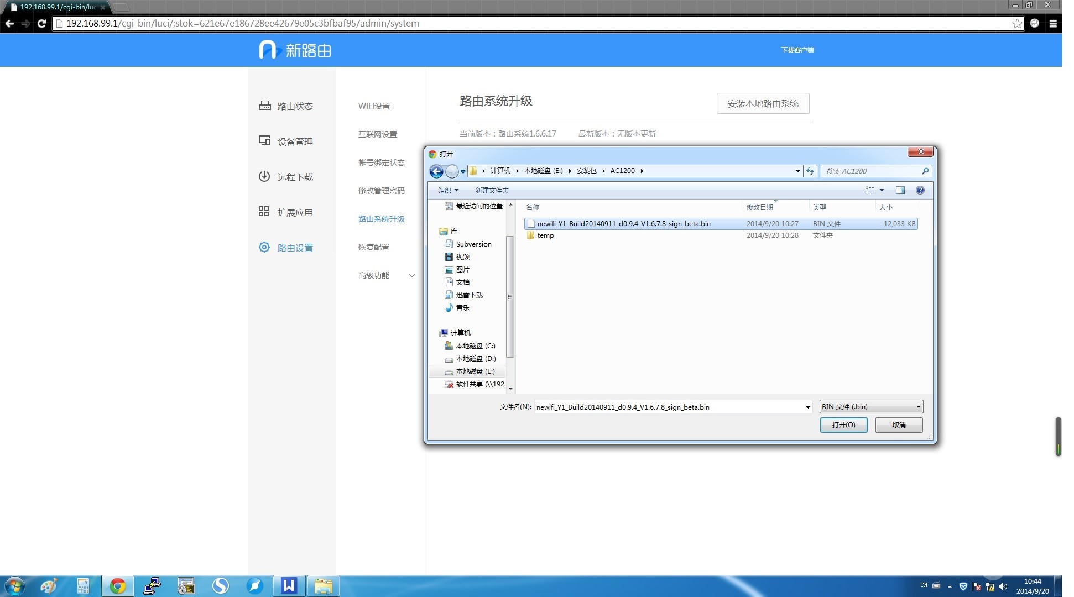Open the view options dropdown arrow
Image resolution: width=1074 pixels, height=597 pixels.
tap(882, 190)
